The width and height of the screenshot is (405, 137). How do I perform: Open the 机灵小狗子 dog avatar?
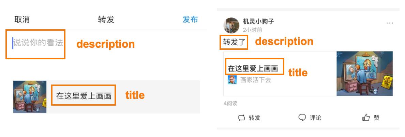[231, 25]
